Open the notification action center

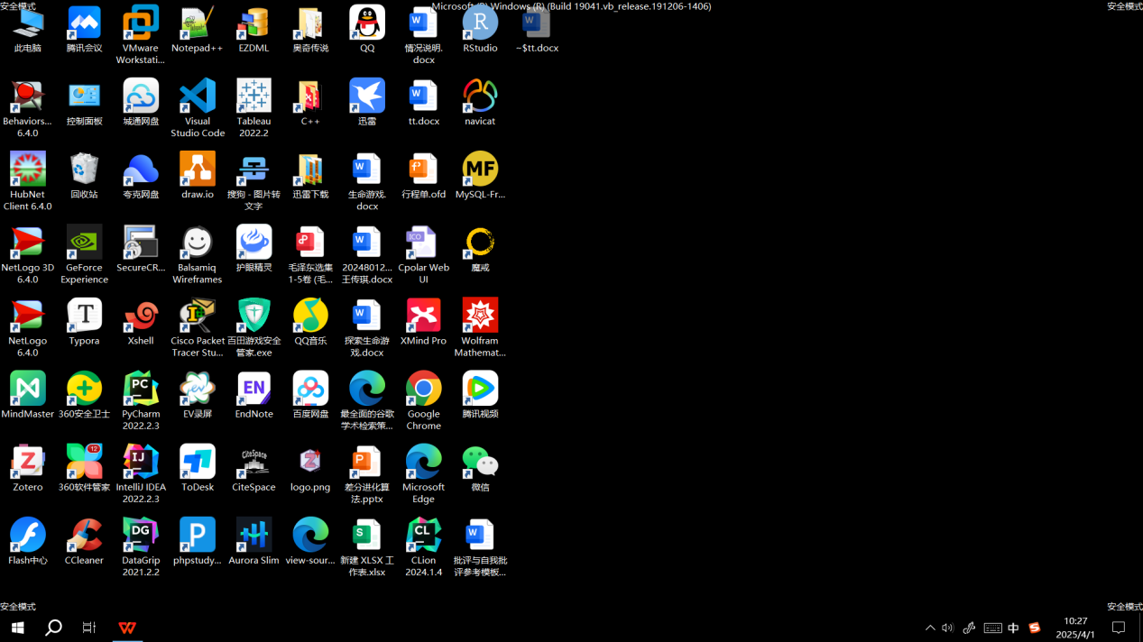(x=1119, y=628)
